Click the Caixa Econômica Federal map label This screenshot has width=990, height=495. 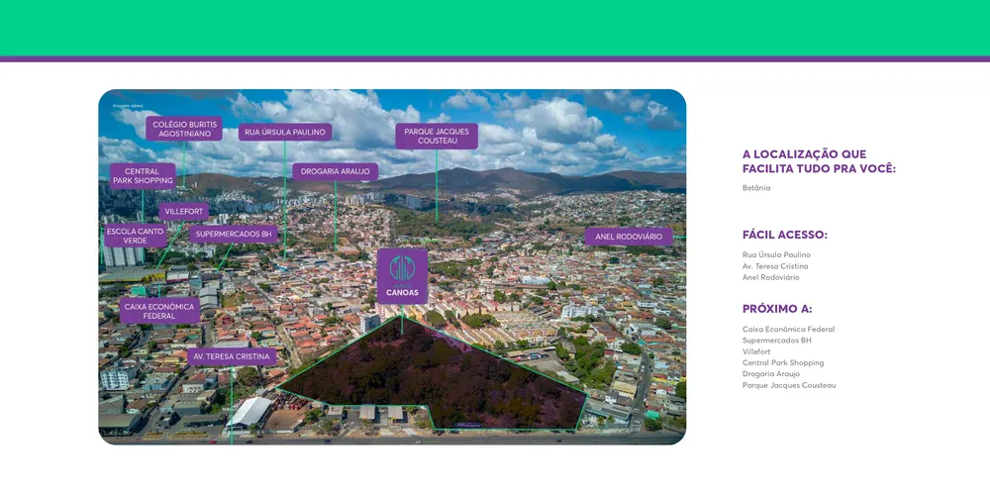159,311
